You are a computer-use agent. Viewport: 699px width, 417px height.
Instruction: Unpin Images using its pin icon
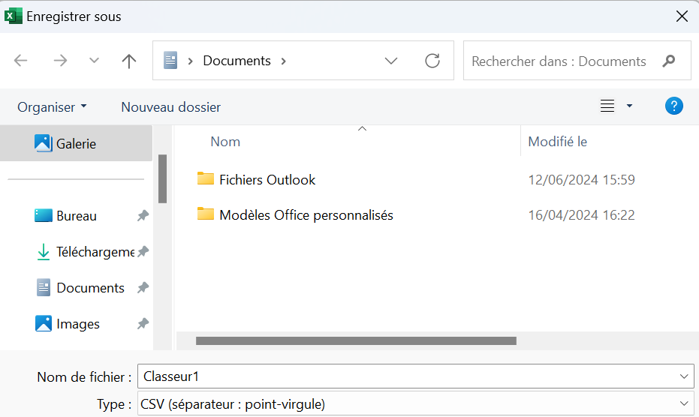(x=143, y=324)
